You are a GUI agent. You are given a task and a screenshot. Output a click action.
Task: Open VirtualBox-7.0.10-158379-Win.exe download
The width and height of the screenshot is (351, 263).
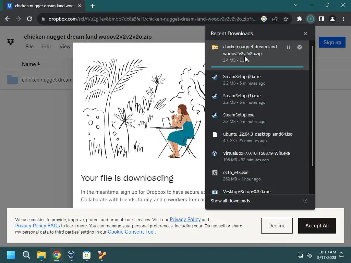click(257, 156)
